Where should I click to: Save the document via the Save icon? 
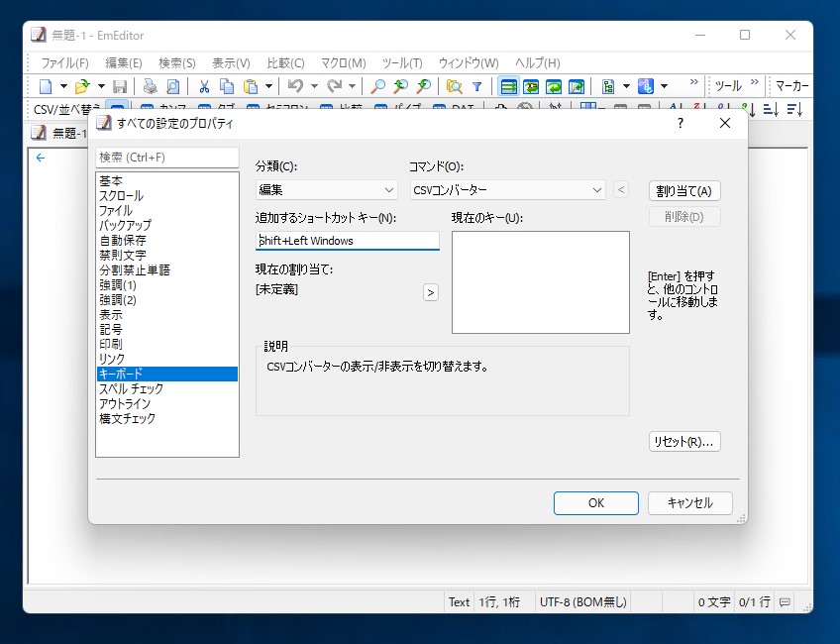click(x=120, y=87)
